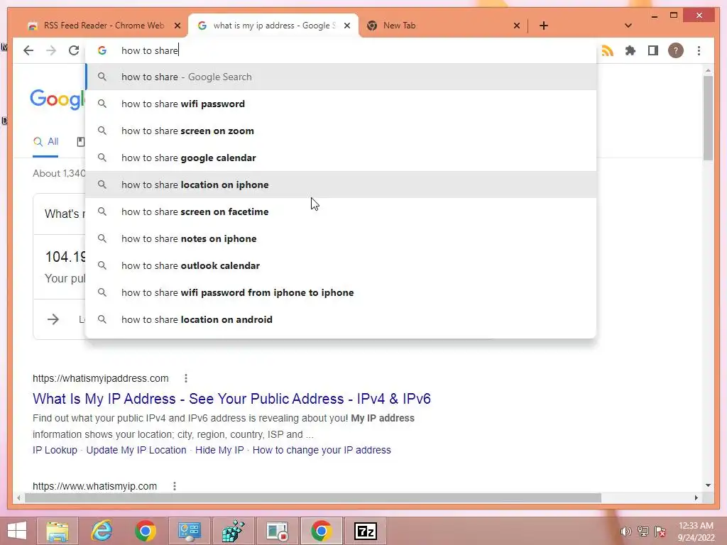Close the RSS Feed Reader tab
The height and width of the screenshot is (545, 727).
pyautogui.click(x=177, y=26)
